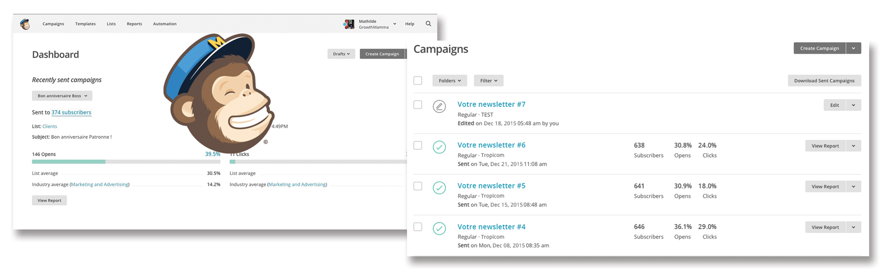Click View Report button on Dashboard
Screen dimensions: 884x269
[49, 200]
